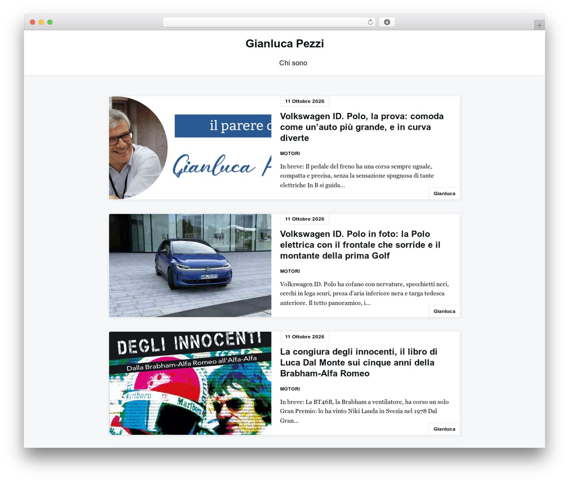Reload the page with the refresh icon
The image size is (569, 482).
point(370,22)
